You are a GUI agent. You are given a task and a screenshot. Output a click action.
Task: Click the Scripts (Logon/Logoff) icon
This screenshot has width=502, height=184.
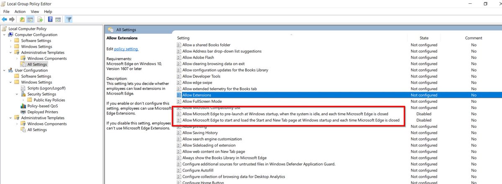point(23,88)
